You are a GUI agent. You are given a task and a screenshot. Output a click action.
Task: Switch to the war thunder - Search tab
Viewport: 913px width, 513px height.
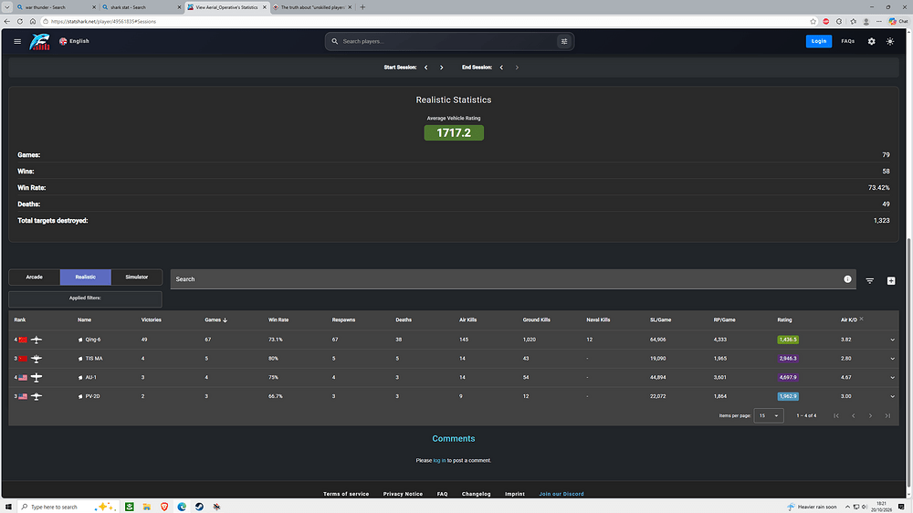[x=55, y=7]
